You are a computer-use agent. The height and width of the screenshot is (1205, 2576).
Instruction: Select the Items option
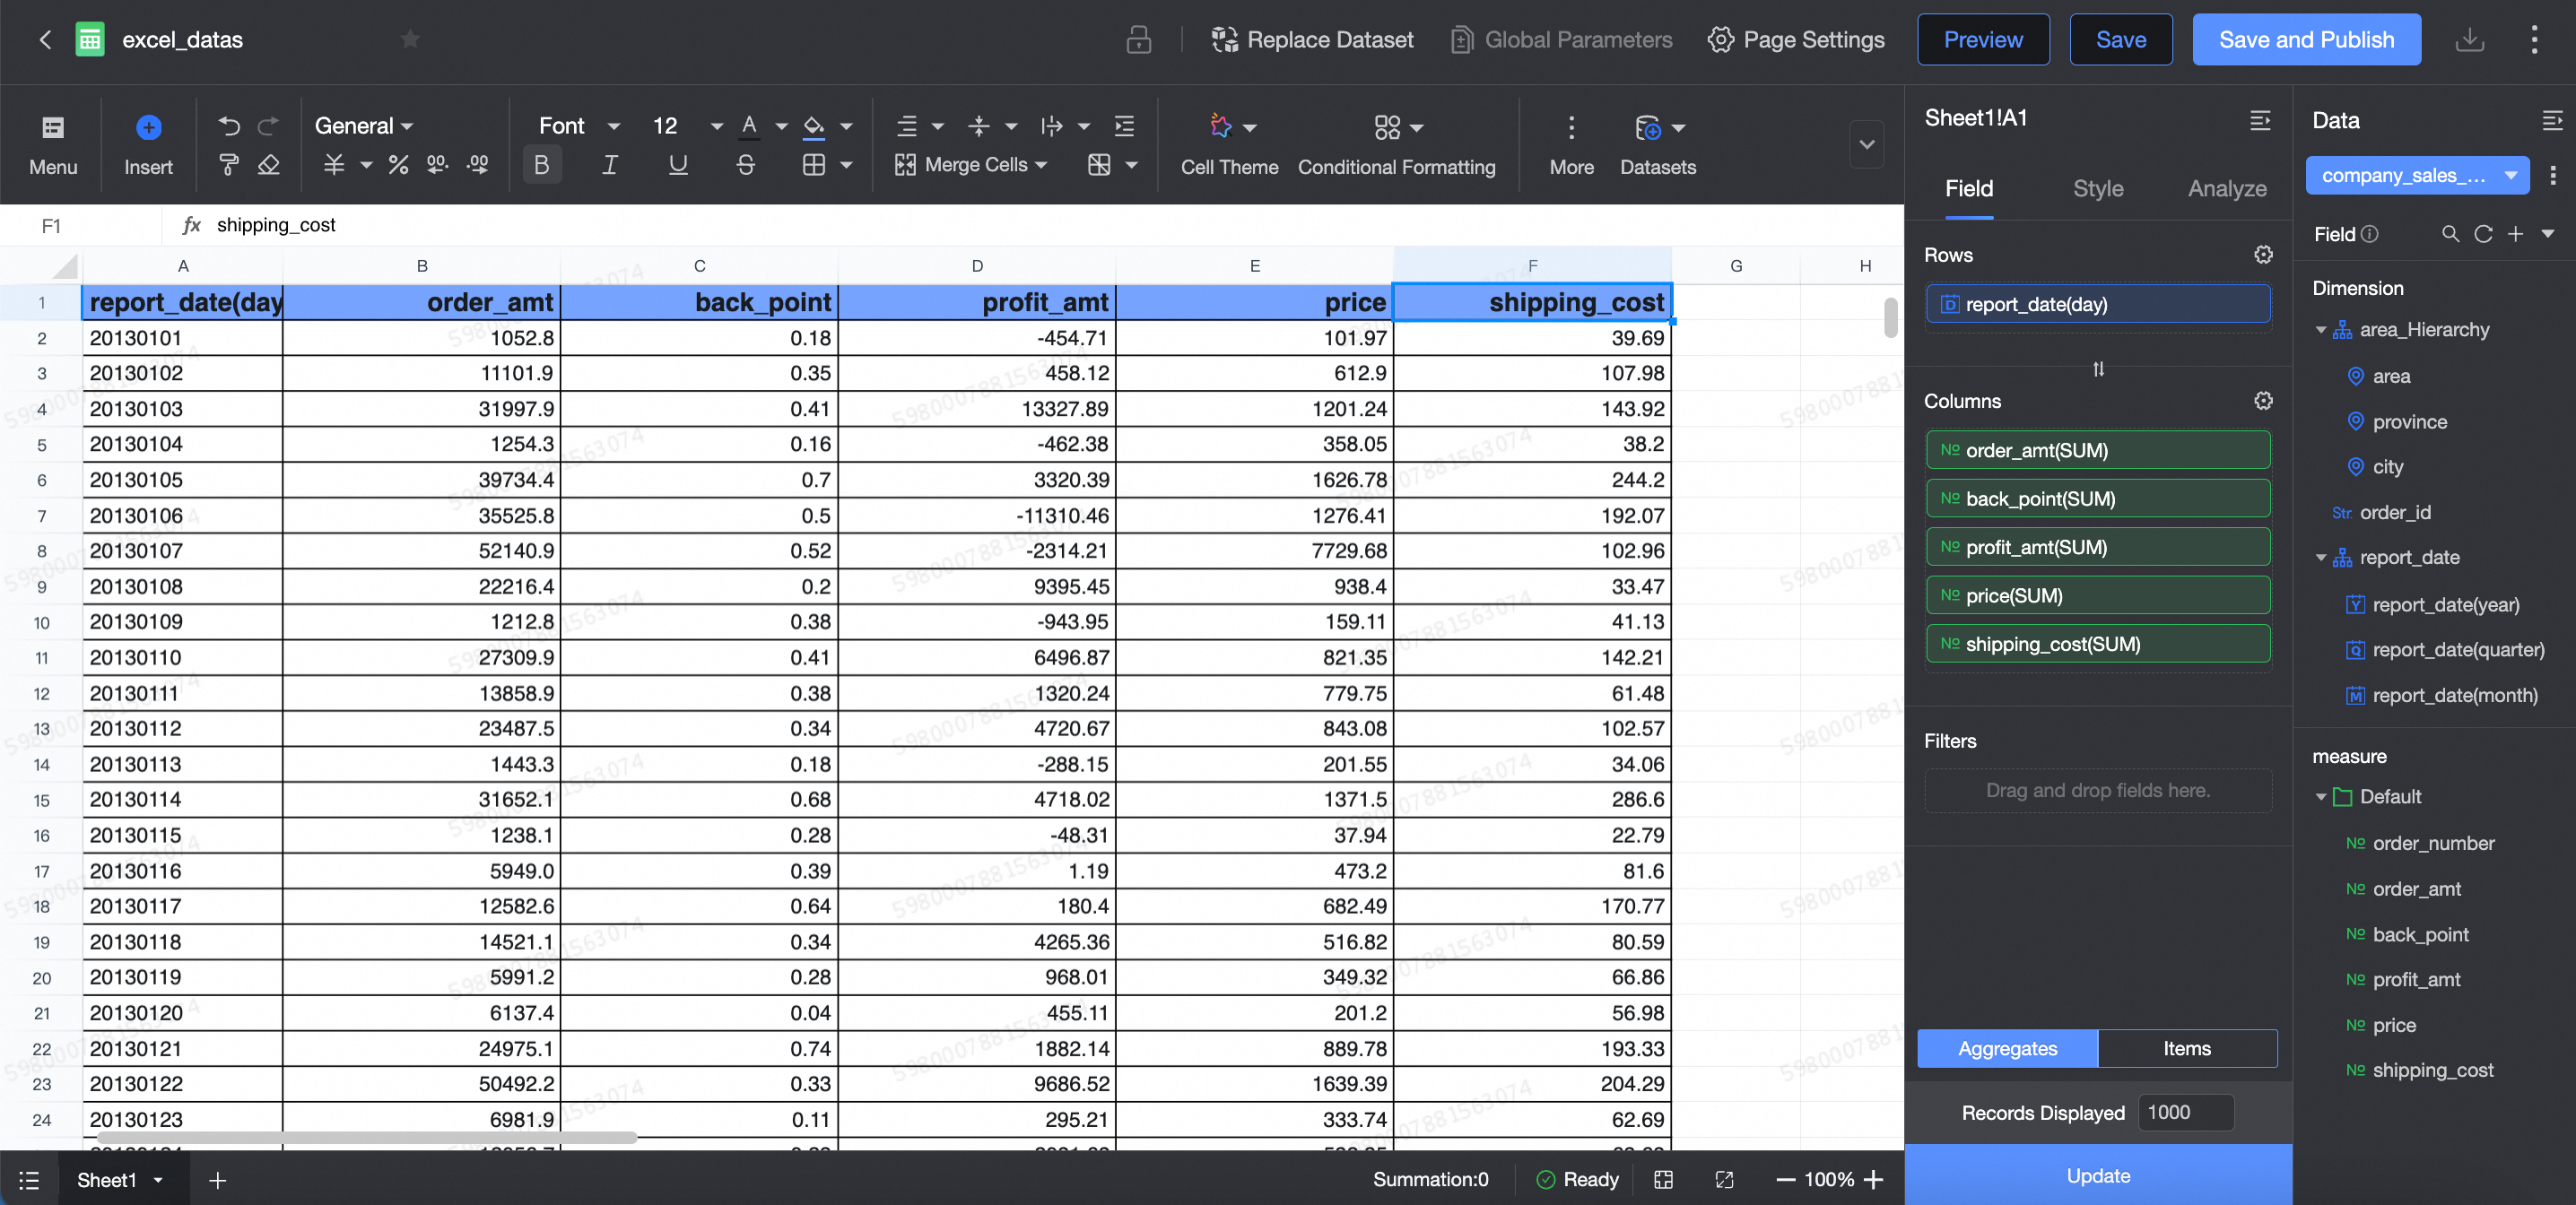point(2187,1048)
